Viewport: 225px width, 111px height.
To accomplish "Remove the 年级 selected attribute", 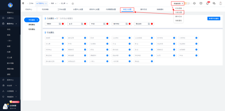I will [x=107, y=24].
